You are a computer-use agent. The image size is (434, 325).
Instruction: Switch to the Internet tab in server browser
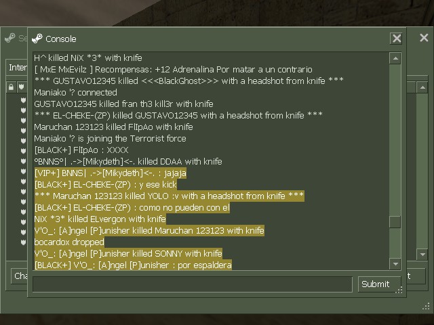[16, 68]
